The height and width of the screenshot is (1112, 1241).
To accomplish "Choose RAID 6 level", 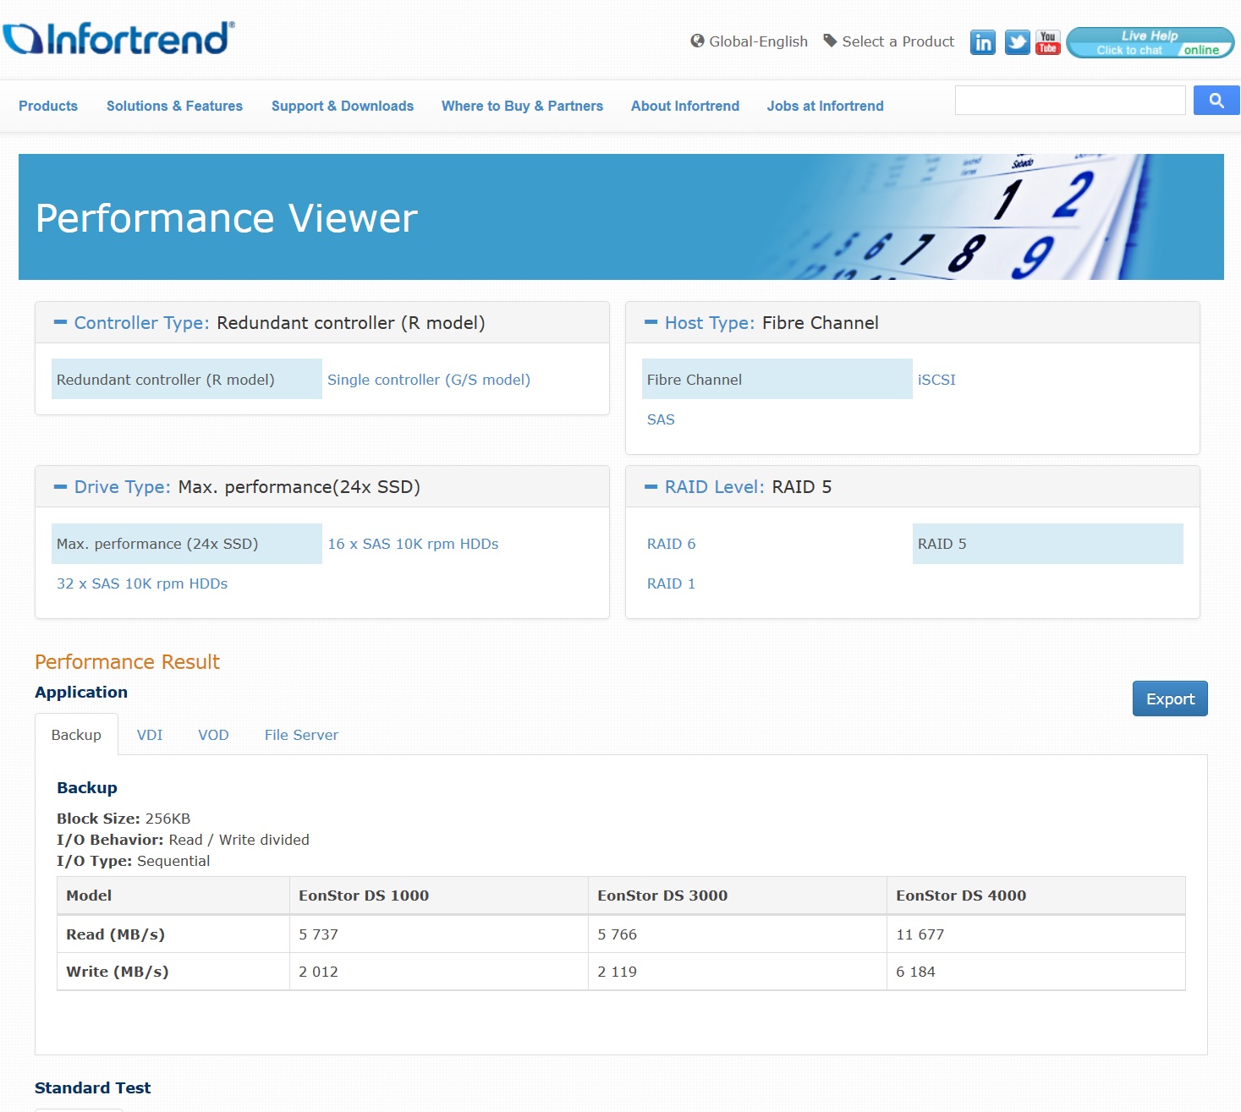I will click(671, 544).
